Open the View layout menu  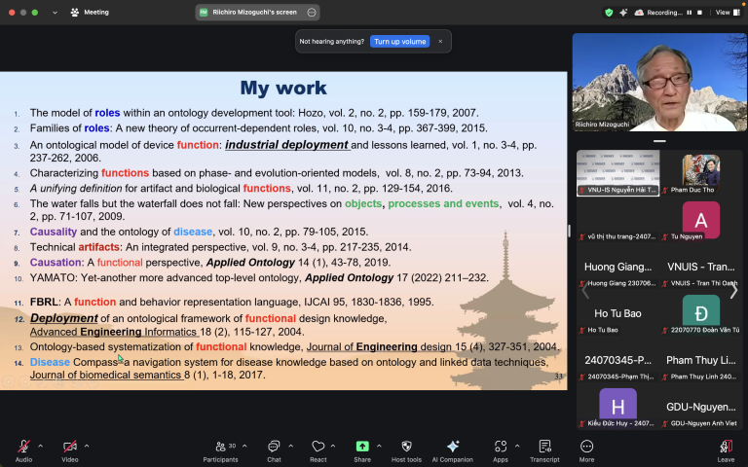[726, 13]
